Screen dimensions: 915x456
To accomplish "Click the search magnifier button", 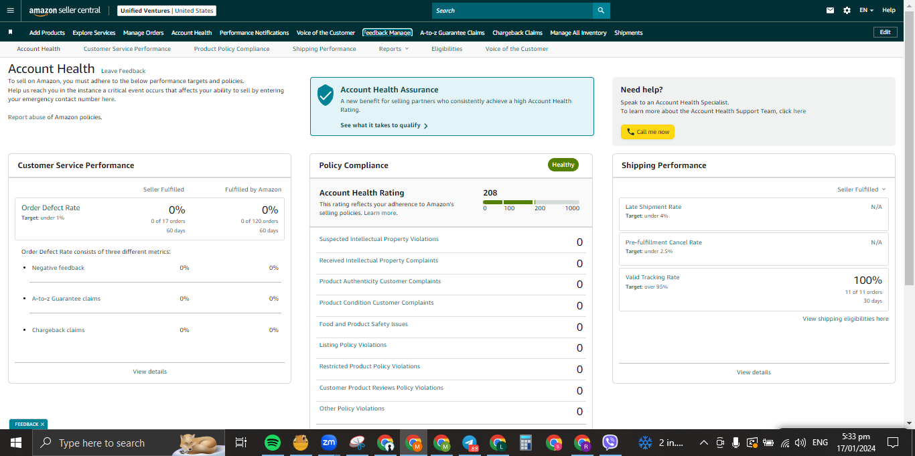I will (601, 11).
